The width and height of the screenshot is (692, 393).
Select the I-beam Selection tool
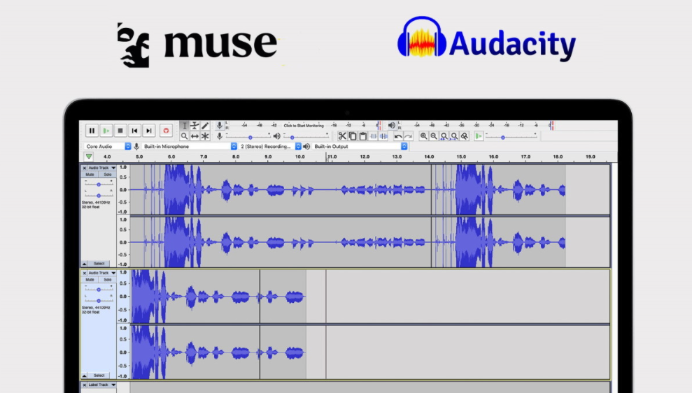[x=185, y=126]
